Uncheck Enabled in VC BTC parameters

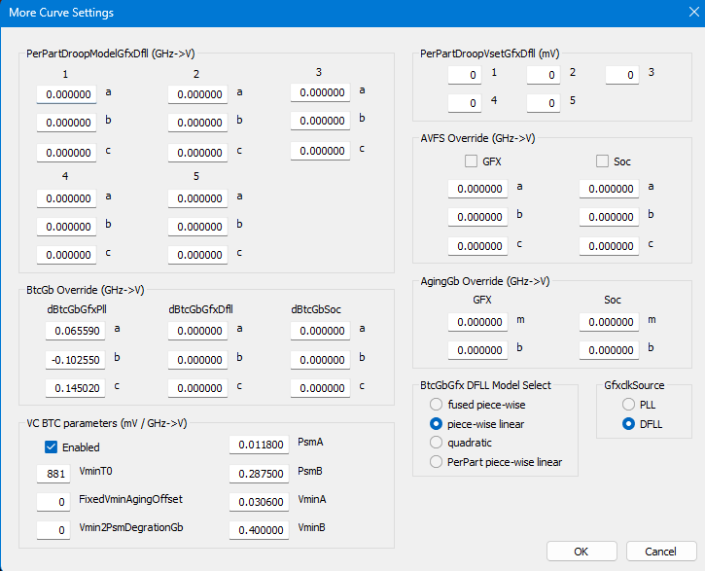tap(51, 446)
